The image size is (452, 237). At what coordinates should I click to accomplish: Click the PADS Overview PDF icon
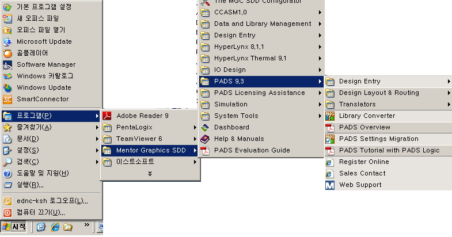click(330, 128)
